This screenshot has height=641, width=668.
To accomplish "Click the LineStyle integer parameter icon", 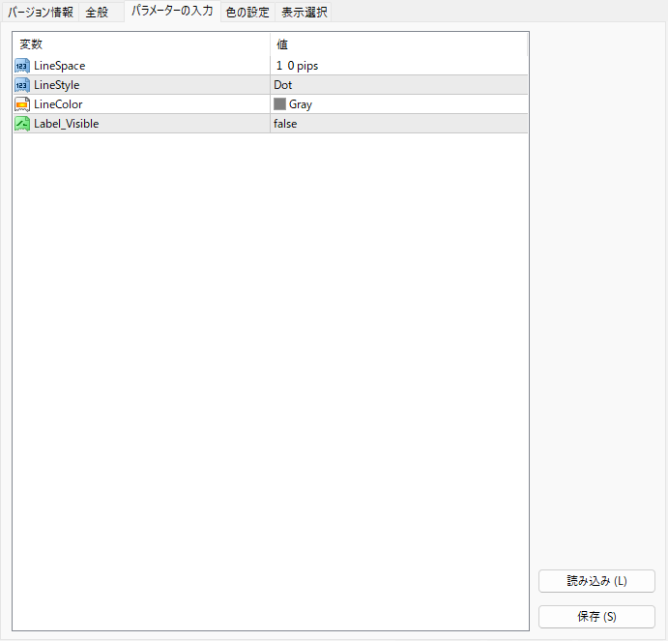I will point(22,85).
